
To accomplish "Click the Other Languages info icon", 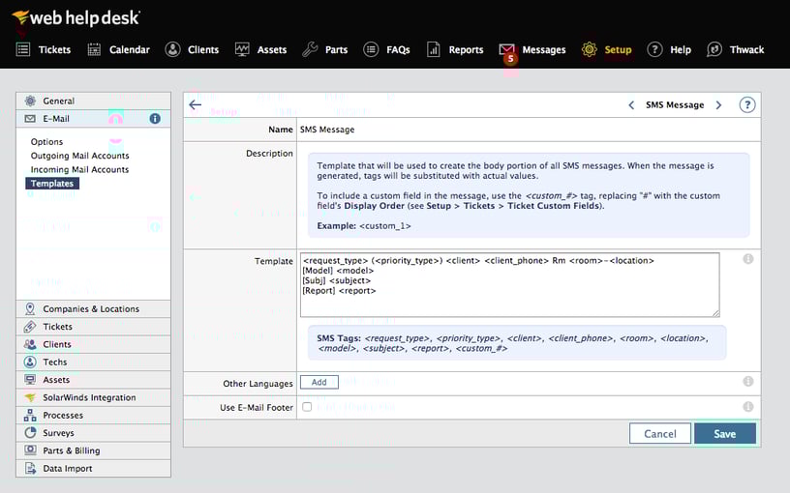I will pos(747,382).
